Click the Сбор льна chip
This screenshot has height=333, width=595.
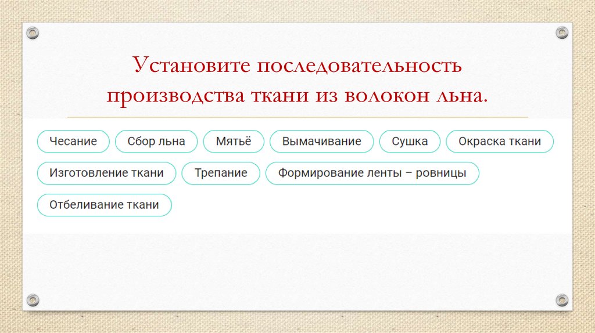pyautogui.click(x=156, y=142)
